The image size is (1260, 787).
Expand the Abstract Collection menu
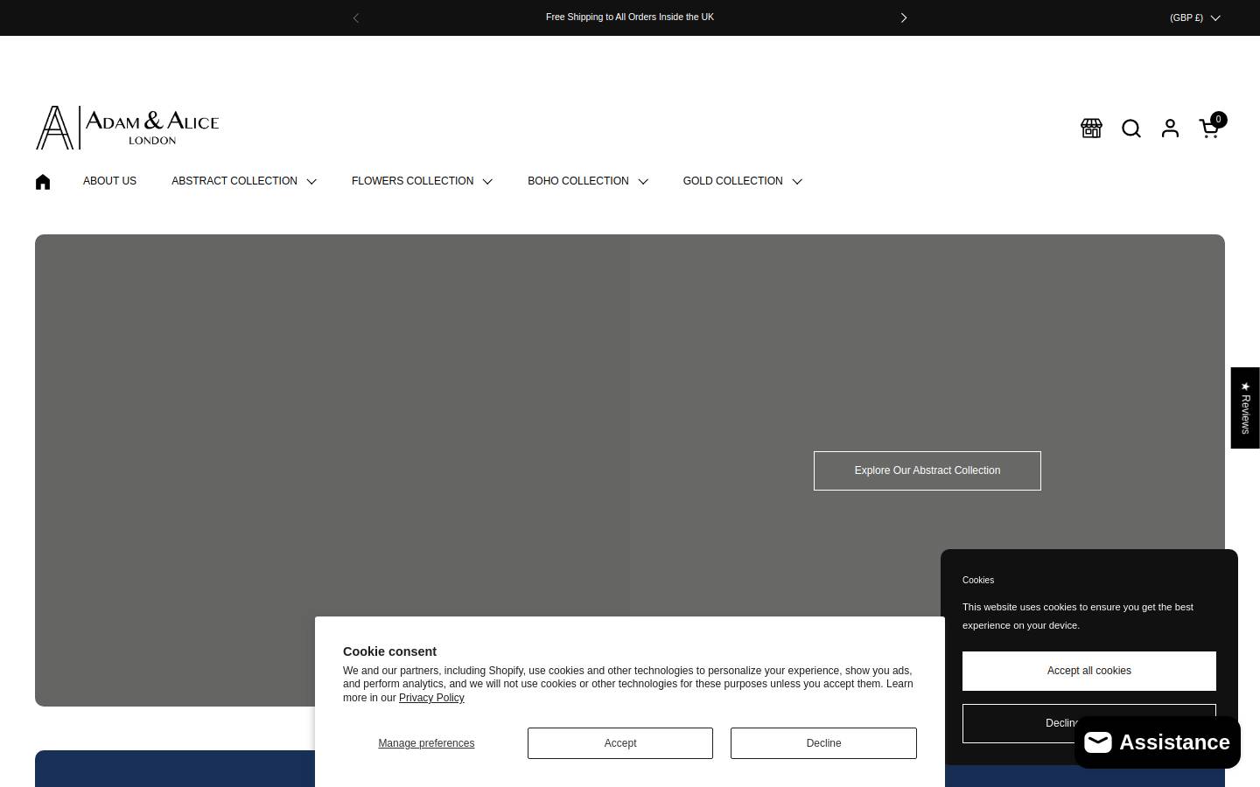coord(244,181)
